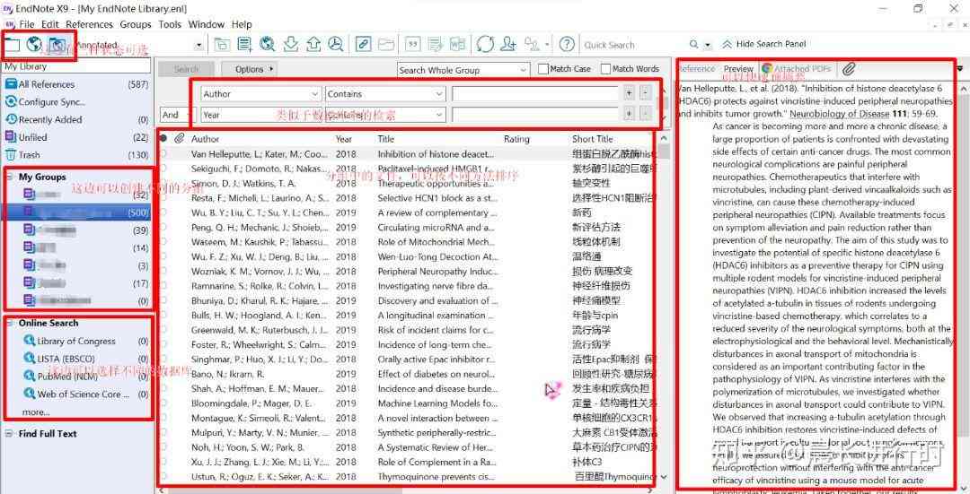
Task: Open the paperclip attachment tab
Action: point(850,68)
